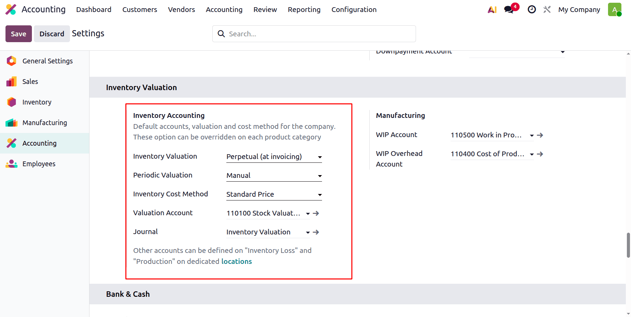This screenshot has height=317, width=631.
Task: Open Valuation Account record arrow link
Action: click(x=316, y=213)
